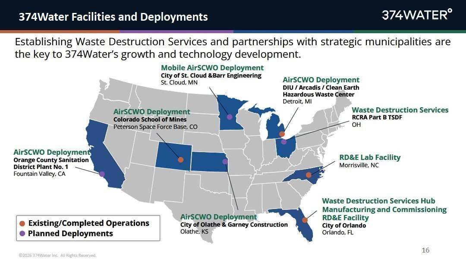This screenshot has width=466, height=262.
Task: Click the slide title 374Water Facilities and Deployments
Action: point(113,17)
